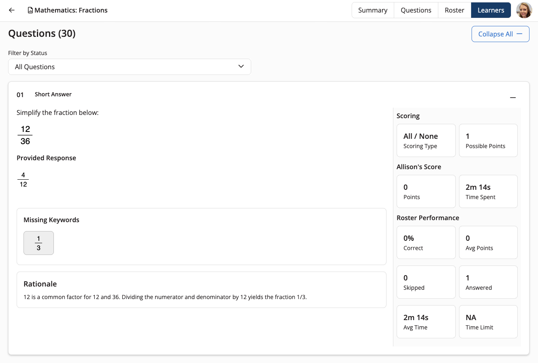Screen dimensions: 538x363
Task: Click the provided response fraction 4/12
Action: [x=23, y=180]
